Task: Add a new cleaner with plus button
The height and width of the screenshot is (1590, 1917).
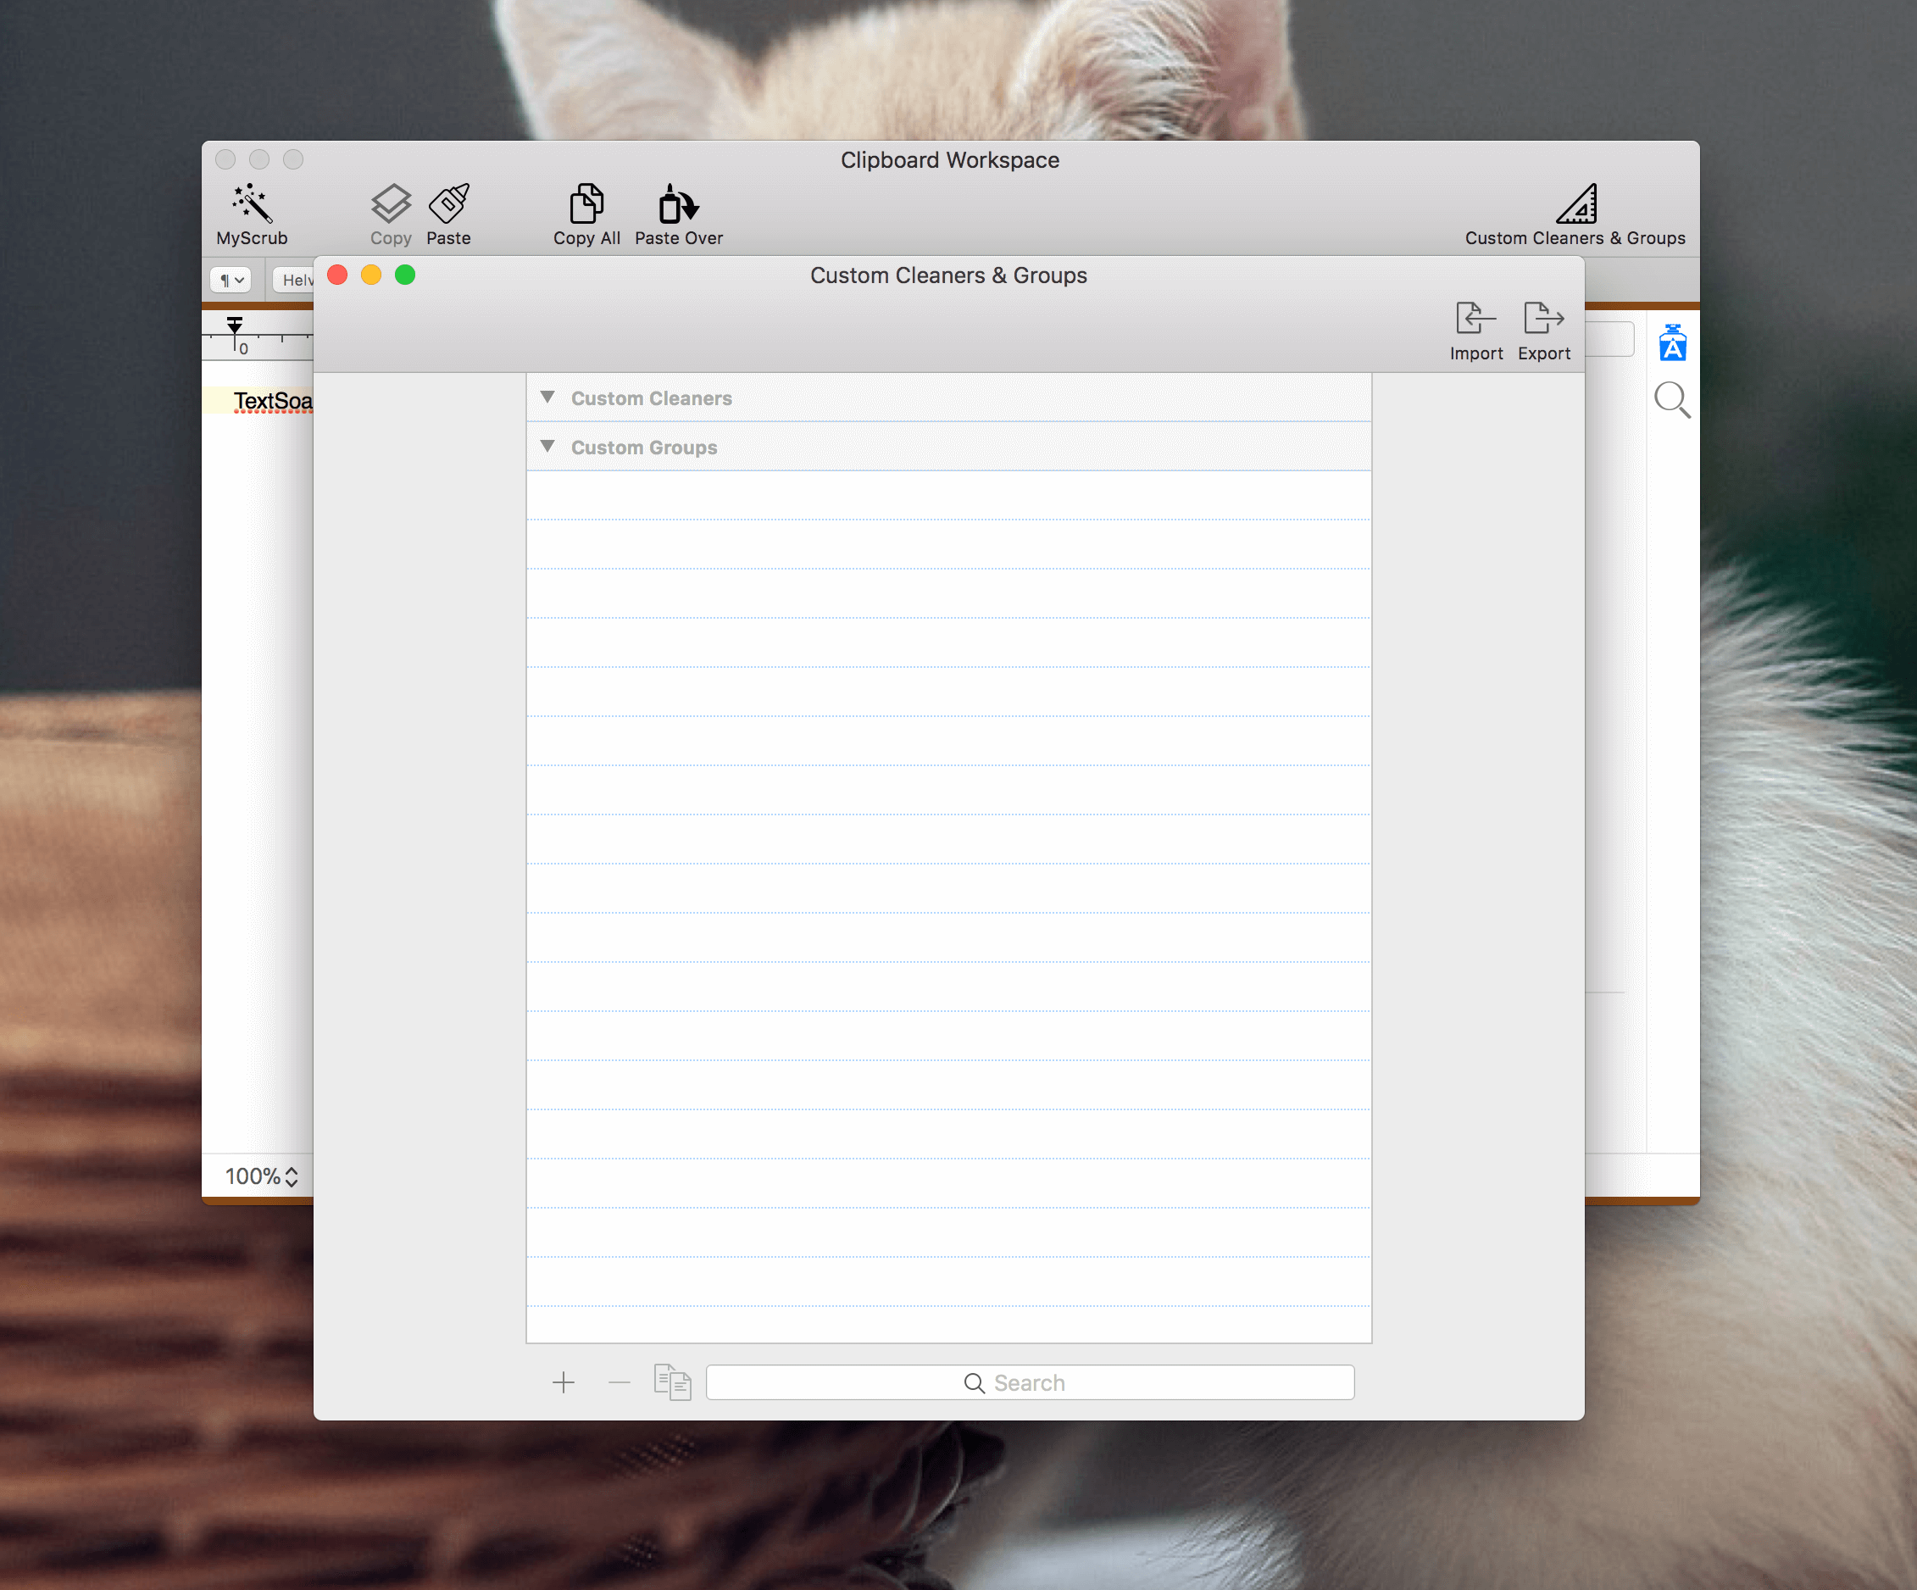Action: [x=564, y=1383]
